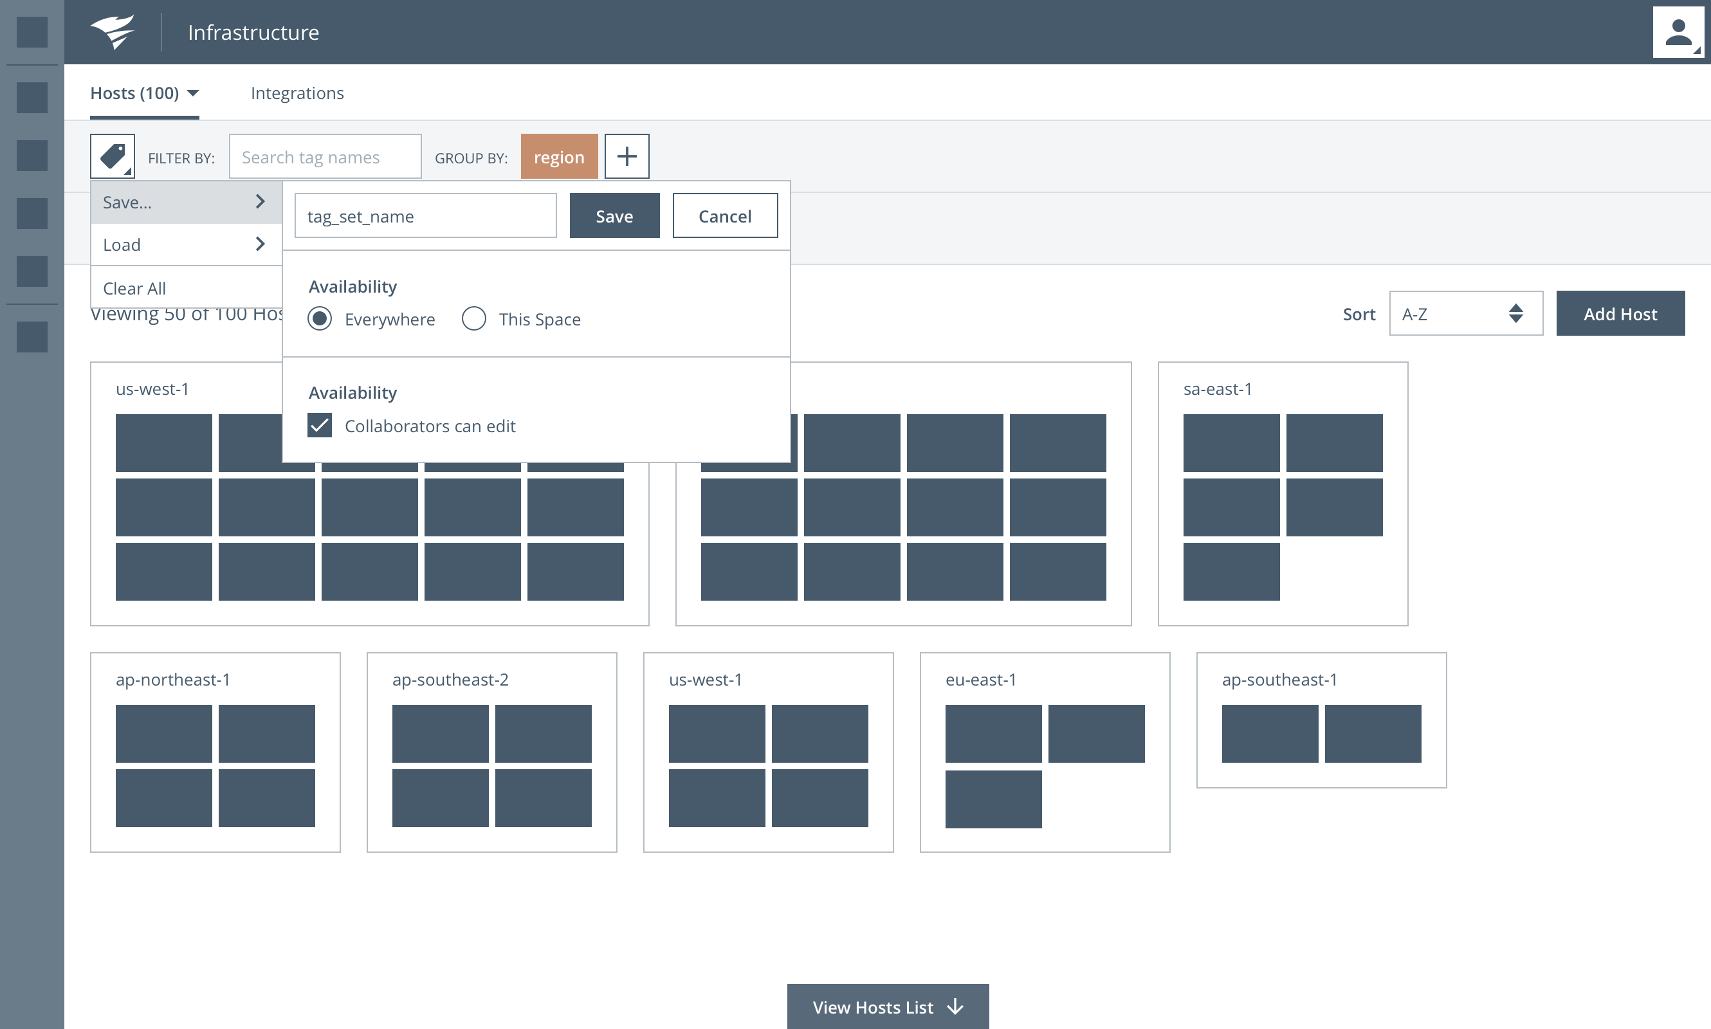This screenshot has width=1711, height=1029.
Task: Open the A-Z sort dropdown
Action: tap(1465, 314)
